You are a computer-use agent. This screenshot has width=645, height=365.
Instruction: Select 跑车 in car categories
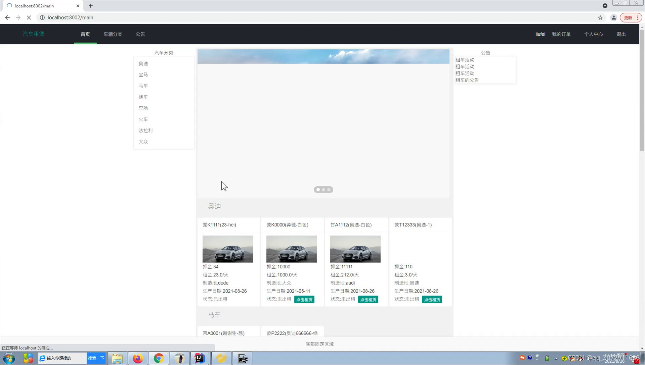tap(143, 97)
